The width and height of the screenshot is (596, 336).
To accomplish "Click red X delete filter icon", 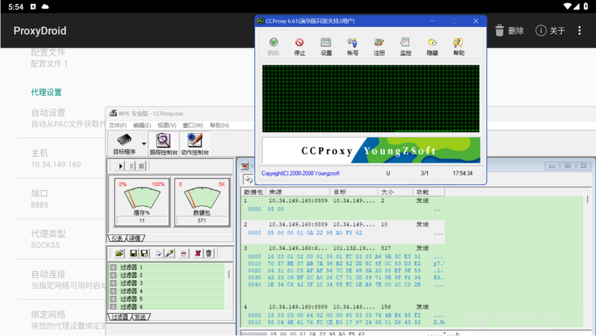I will pyautogui.click(x=198, y=254).
